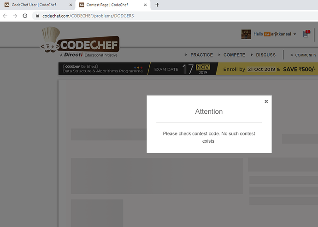Go back using browser back arrow
The height and width of the screenshot is (227, 318).
point(5,16)
